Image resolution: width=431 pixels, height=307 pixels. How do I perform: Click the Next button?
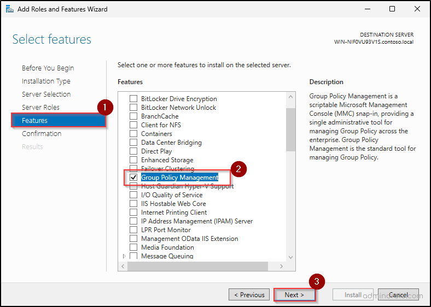coord(294,294)
